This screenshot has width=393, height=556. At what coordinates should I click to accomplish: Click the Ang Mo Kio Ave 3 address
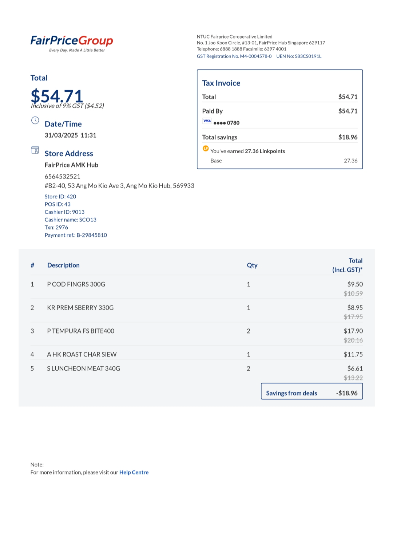[x=119, y=186]
